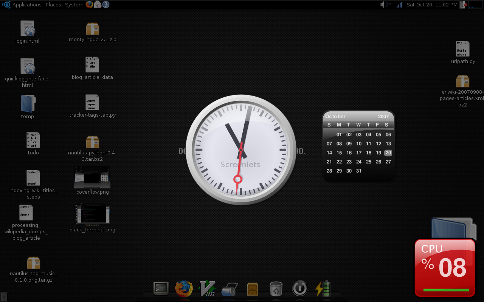Open the battery power icon in dock

pyautogui.click(x=323, y=289)
